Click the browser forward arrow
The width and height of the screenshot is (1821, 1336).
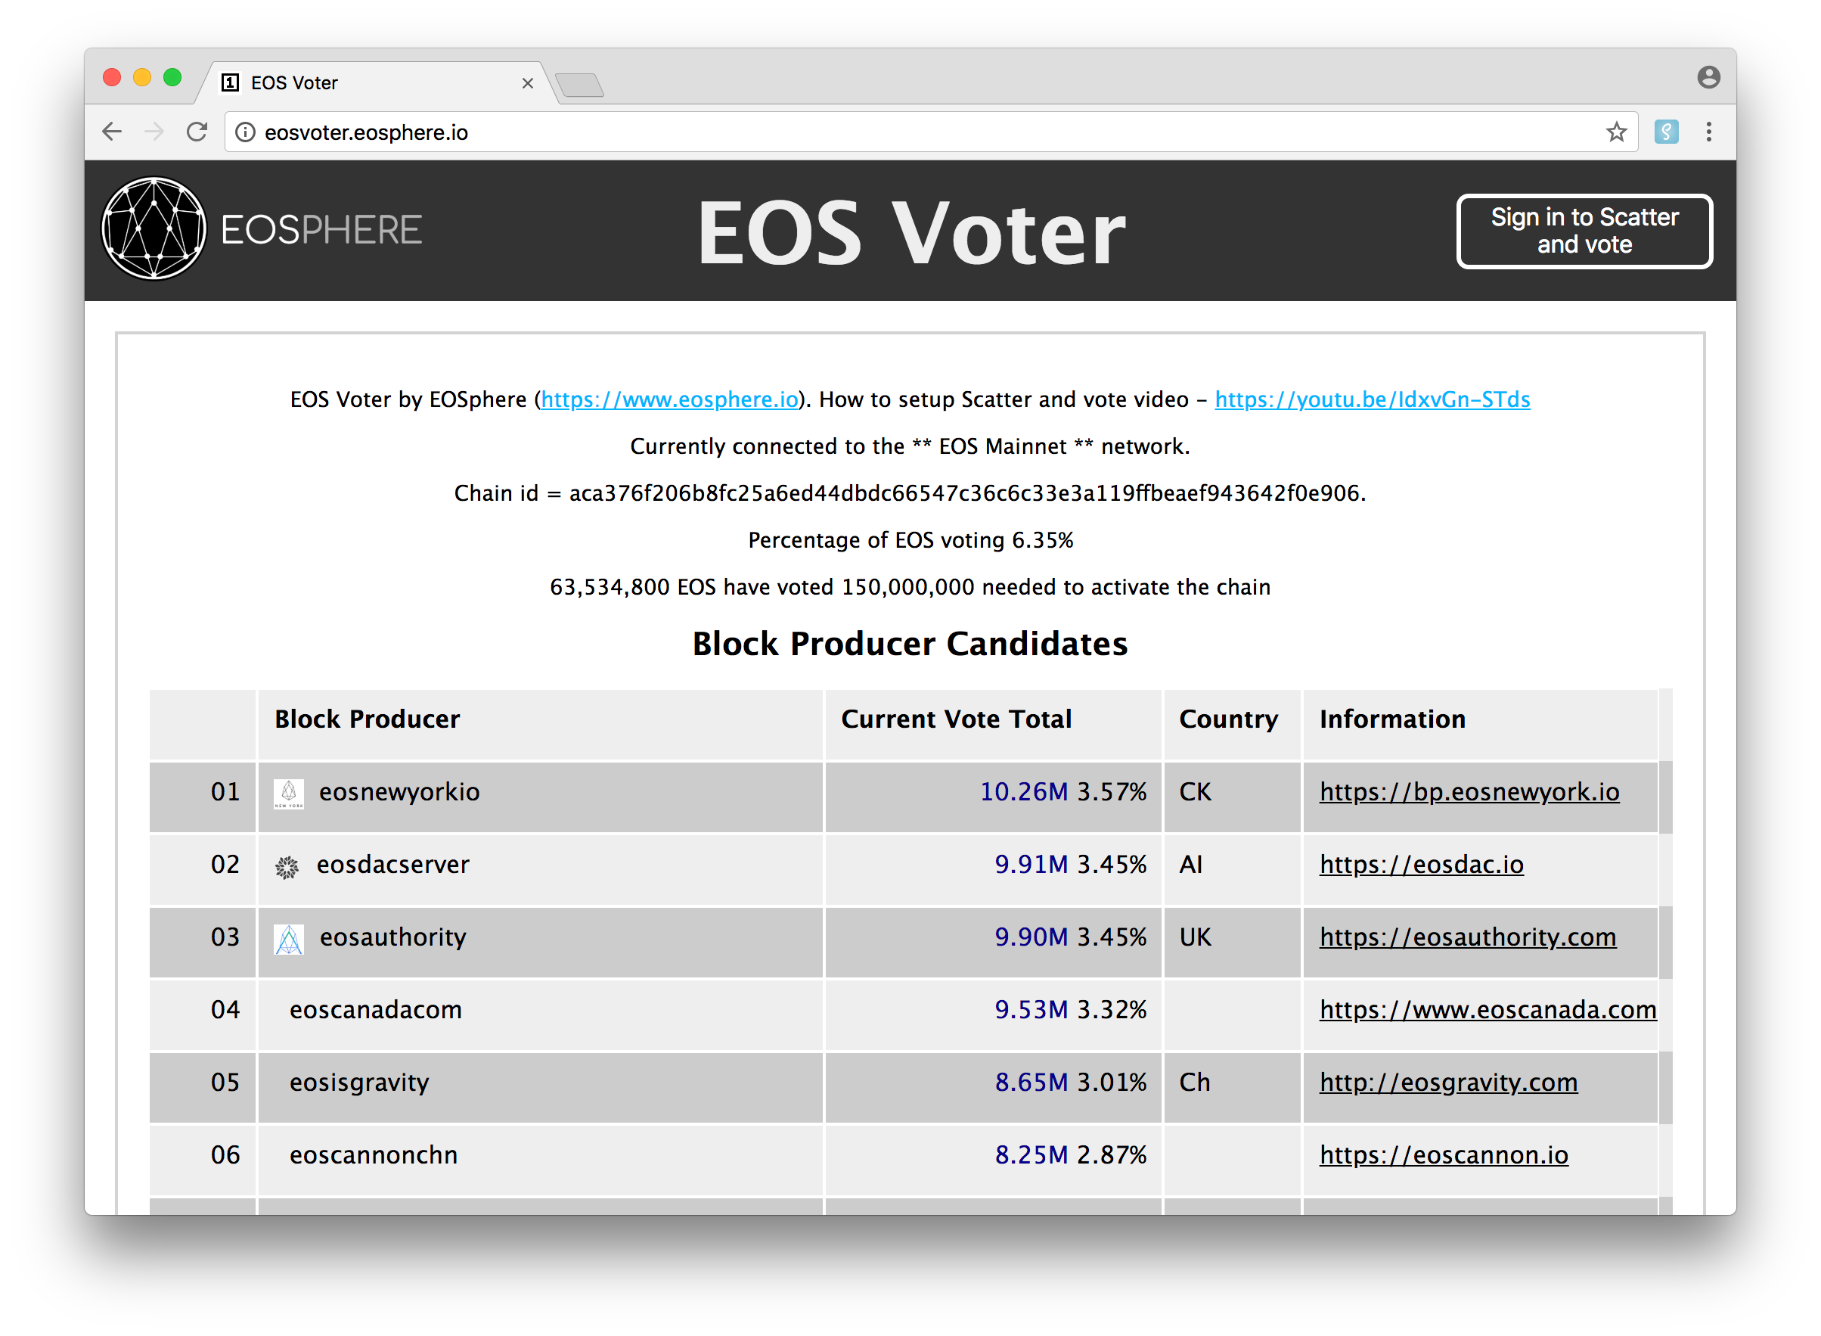(154, 132)
